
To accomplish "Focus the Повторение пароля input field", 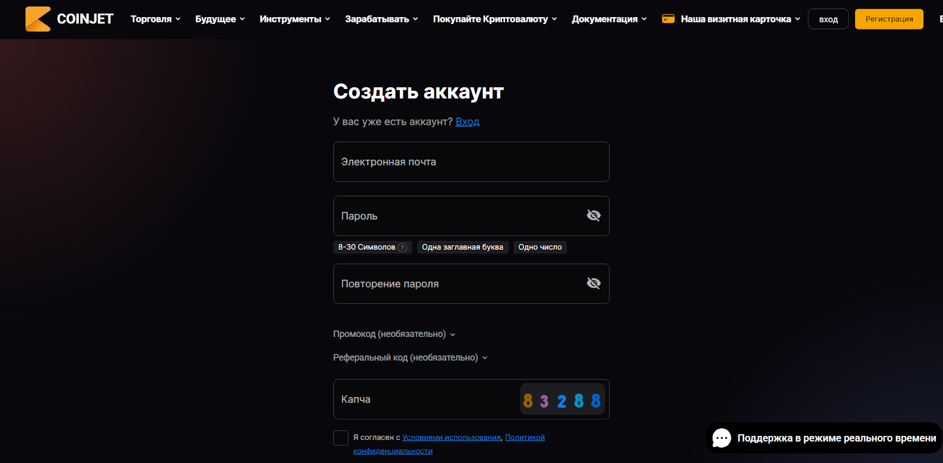I will (471, 284).
